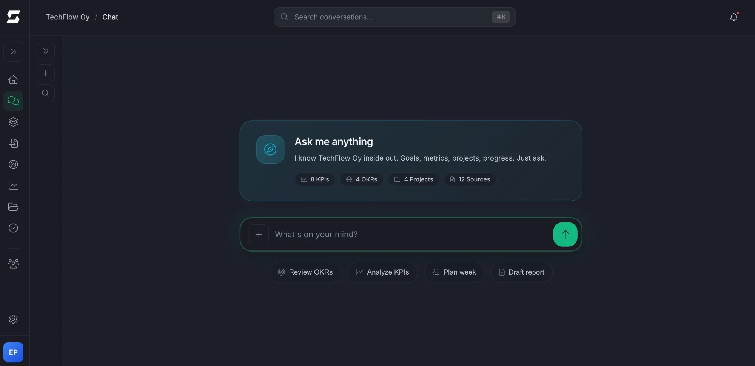Select the Review OKRs quick action
755x366 pixels.
click(x=305, y=272)
